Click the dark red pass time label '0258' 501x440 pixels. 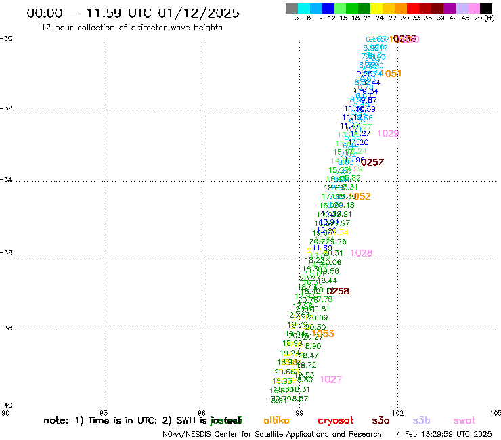coord(338,292)
